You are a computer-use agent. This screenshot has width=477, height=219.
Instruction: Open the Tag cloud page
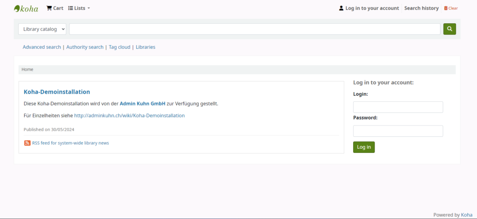[x=120, y=47]
